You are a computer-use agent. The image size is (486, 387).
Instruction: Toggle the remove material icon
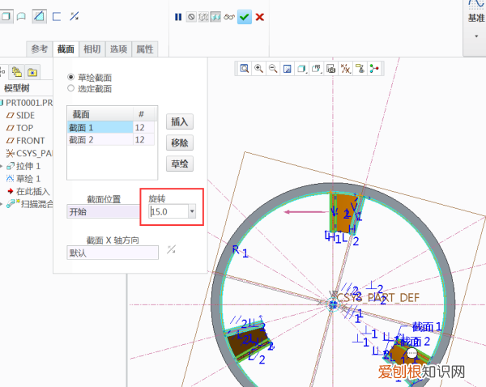[40, 16]
